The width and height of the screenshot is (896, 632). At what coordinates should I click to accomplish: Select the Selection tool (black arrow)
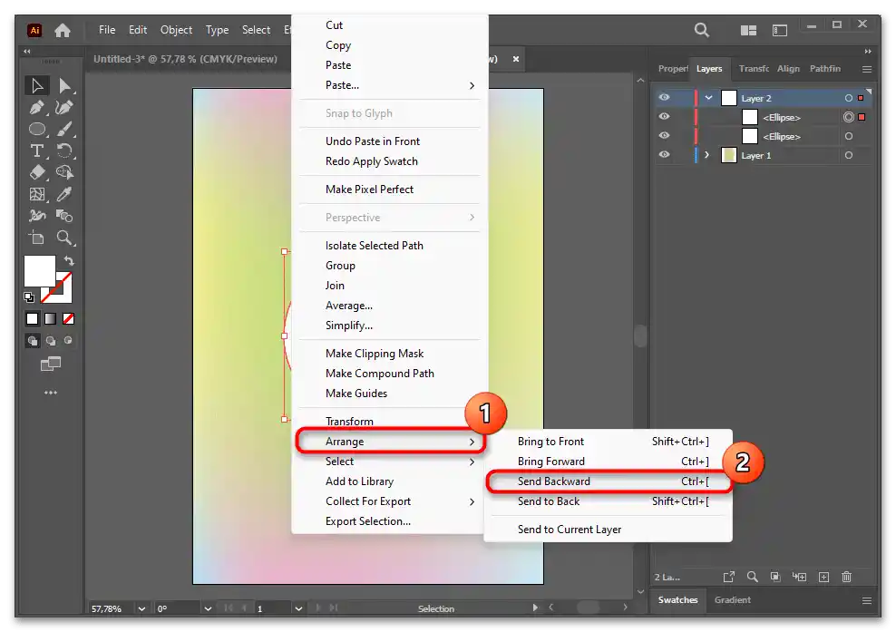pyautogui.click(x=37, y=86)
